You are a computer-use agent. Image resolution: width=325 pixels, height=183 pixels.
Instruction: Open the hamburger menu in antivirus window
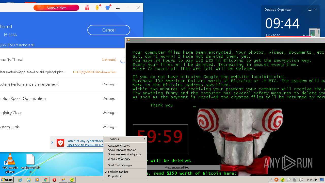click(118, 8)
